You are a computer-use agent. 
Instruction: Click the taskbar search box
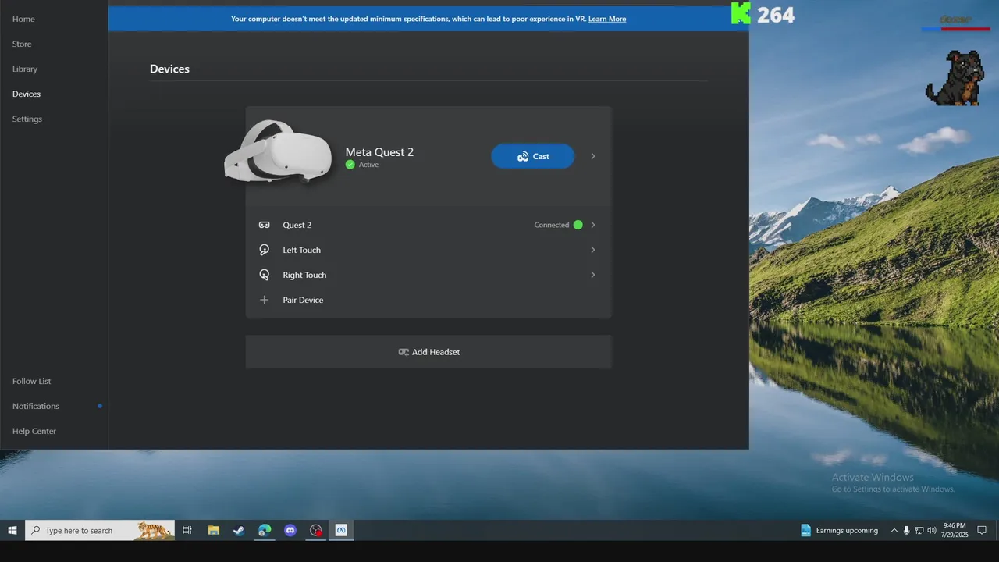pos(100,530)
